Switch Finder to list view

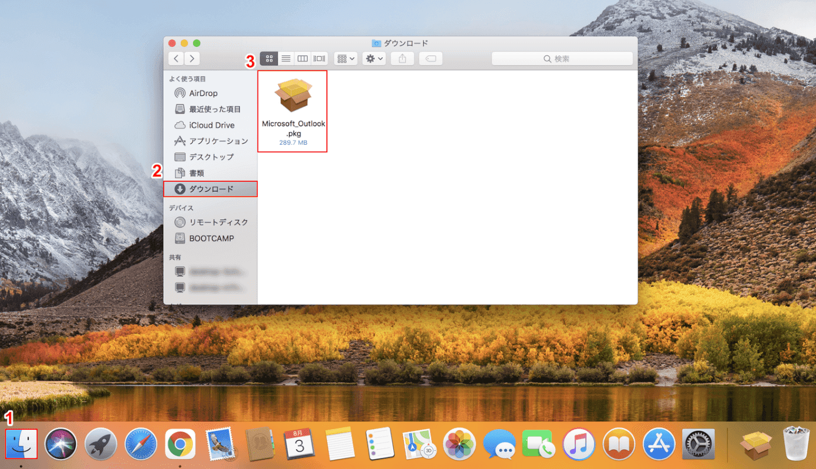point(286,59)
